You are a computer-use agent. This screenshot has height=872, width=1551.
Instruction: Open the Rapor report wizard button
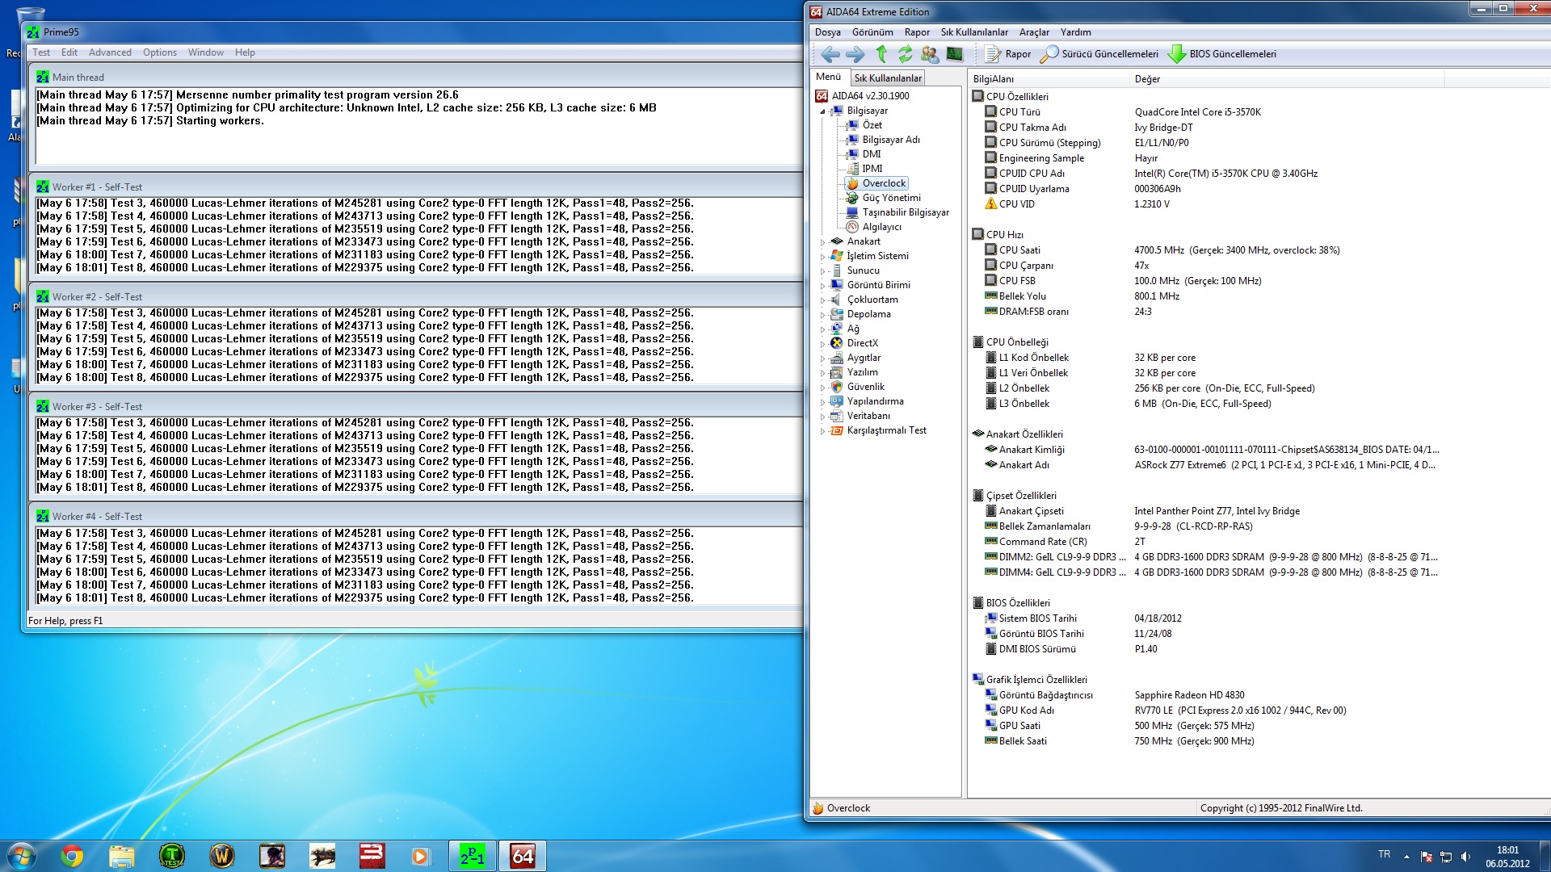(x=1008, y=54)
